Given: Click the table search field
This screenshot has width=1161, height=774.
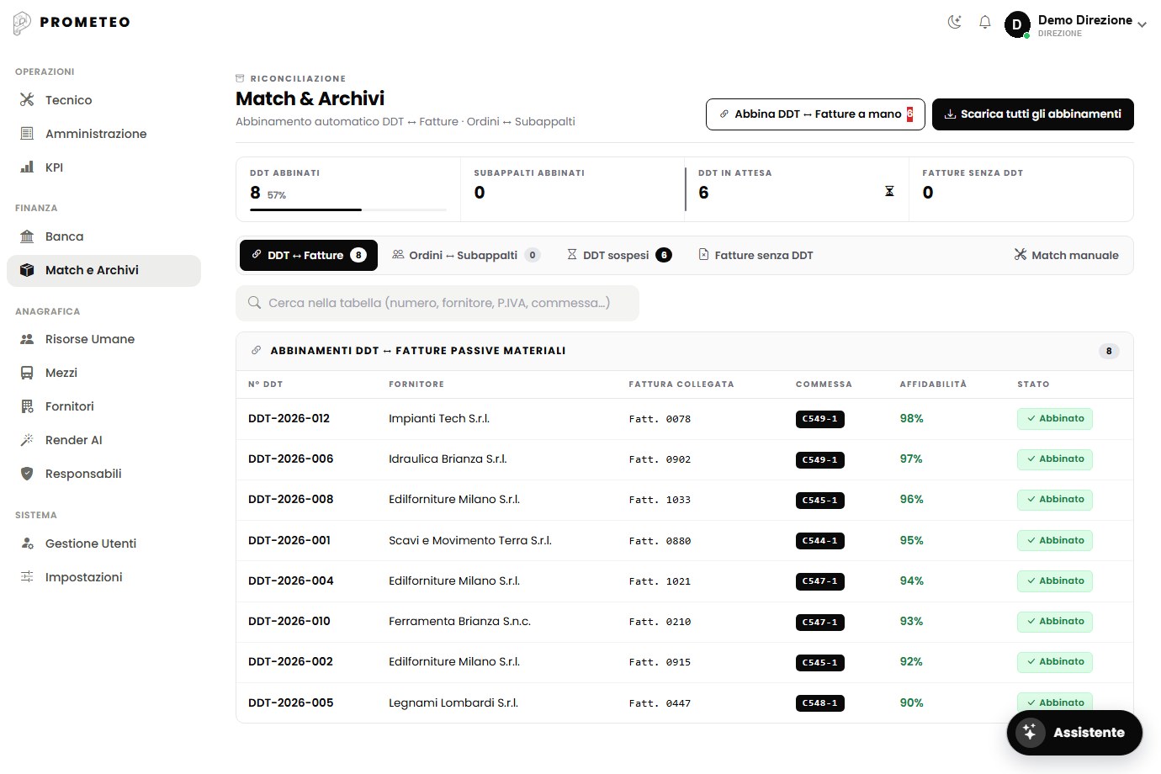Looking at the screenshot, I should (x=437, y=303).
